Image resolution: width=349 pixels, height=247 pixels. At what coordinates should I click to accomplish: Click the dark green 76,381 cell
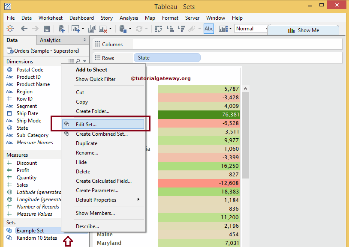(199, 115)
